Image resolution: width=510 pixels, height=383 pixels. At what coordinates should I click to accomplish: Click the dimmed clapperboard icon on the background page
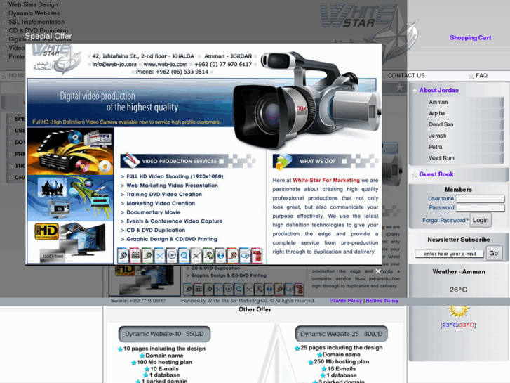[x=199, y=289]
